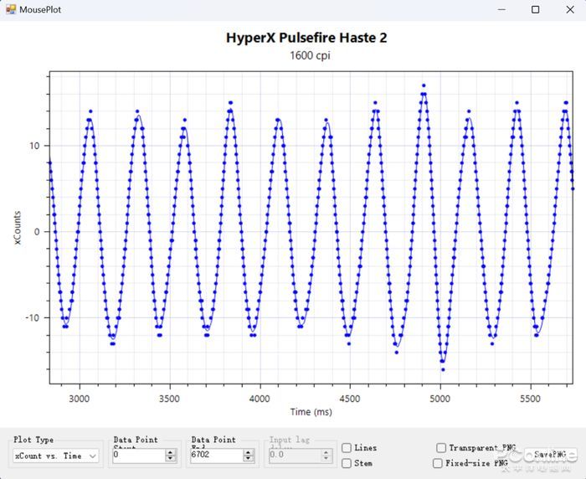
Task: Toggle the Fixed-size PNG checkbox
Action: [x=437, y=463]
